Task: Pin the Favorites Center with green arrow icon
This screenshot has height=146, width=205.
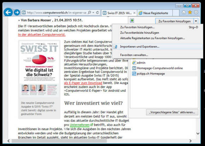Action: pos(132,20)
